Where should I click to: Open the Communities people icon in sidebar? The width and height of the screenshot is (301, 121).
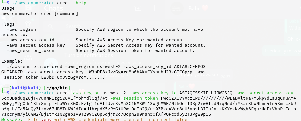click(x=28, y=57)
